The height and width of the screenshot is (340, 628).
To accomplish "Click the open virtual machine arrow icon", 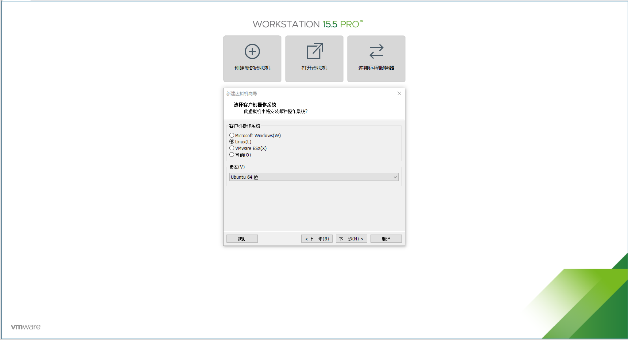I will pos(315,51).
